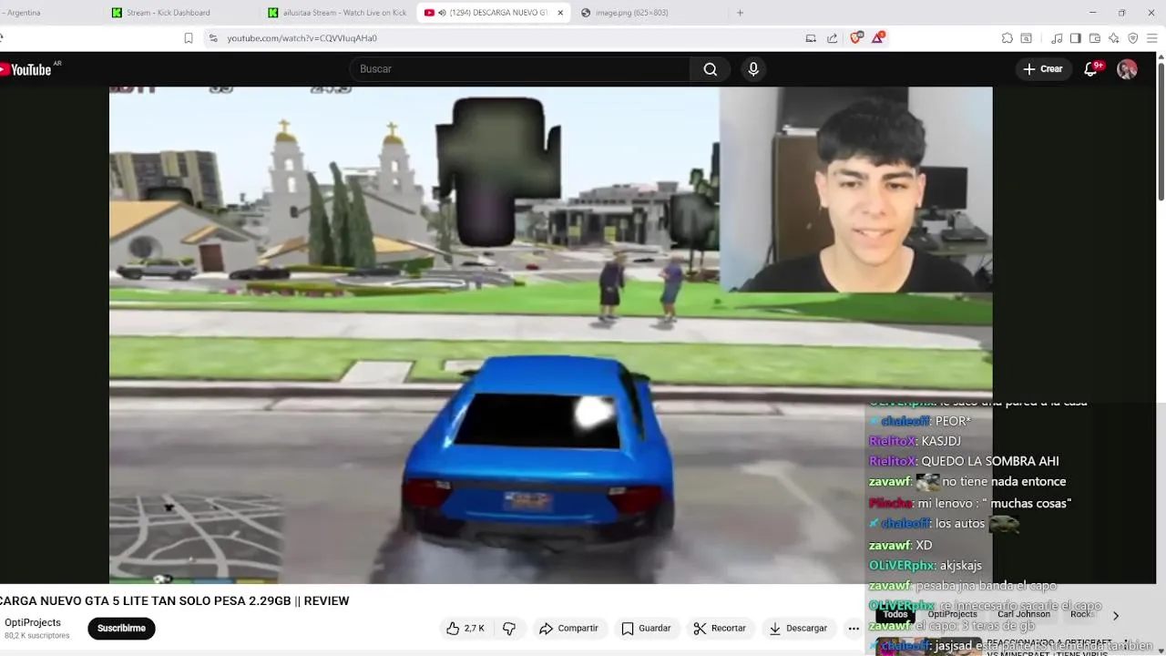The height and width of the screenshot is (656, 1166).
Task: Open the Brave Wallet icon
Action: [1095, 38]
